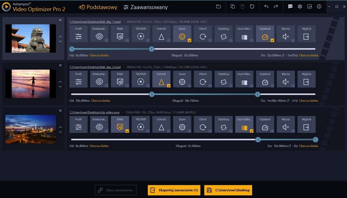Open Szybkość speed tool for Bali_day_2.mp4
347x198 pixels.
pos(265,79)
